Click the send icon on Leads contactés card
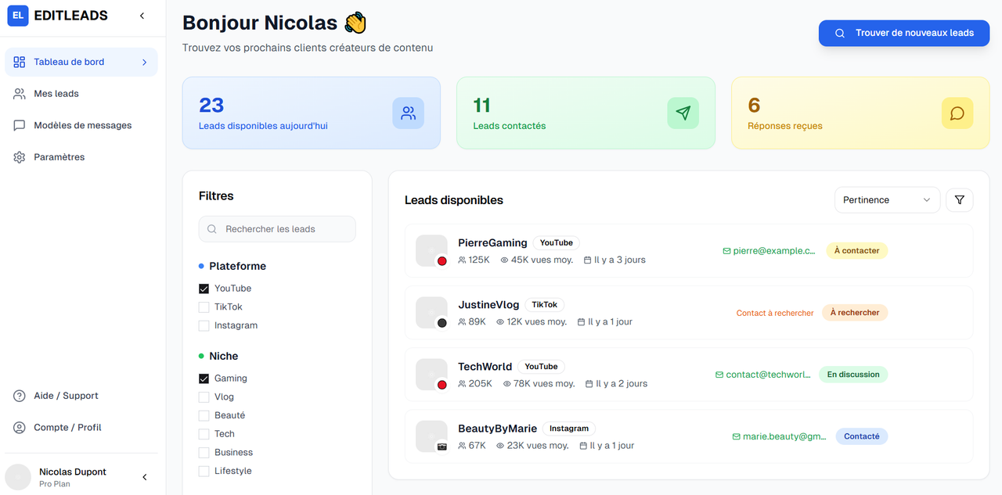The width and height of the screenshot is (1002, 495). tap(683, 113)
